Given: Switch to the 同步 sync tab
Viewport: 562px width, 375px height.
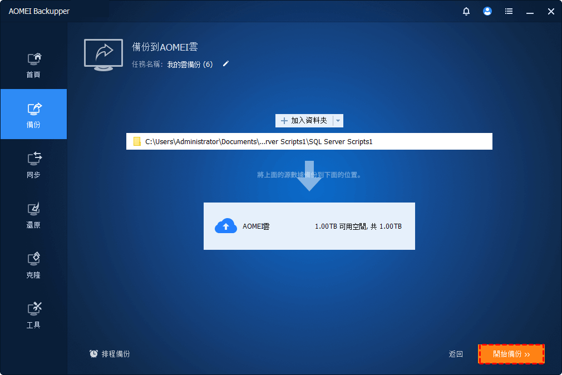Looking at the screenshot, I should click(x=34, y=165).
